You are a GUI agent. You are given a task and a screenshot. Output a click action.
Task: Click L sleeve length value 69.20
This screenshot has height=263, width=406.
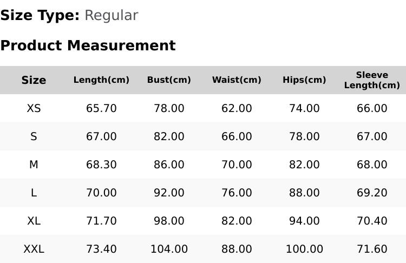coord(372,193)
